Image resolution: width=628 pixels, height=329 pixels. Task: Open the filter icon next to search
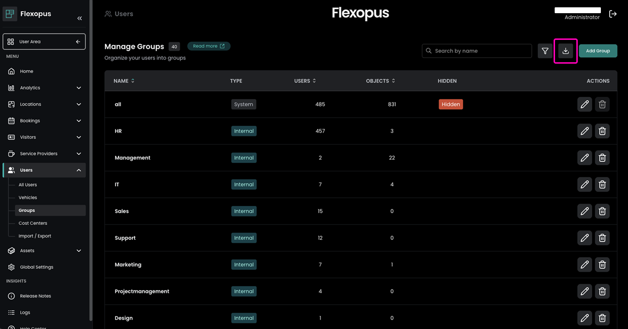[x=545, y=51]
